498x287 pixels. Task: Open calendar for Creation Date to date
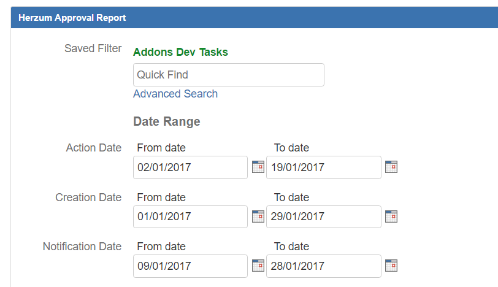tap(391, 216)
